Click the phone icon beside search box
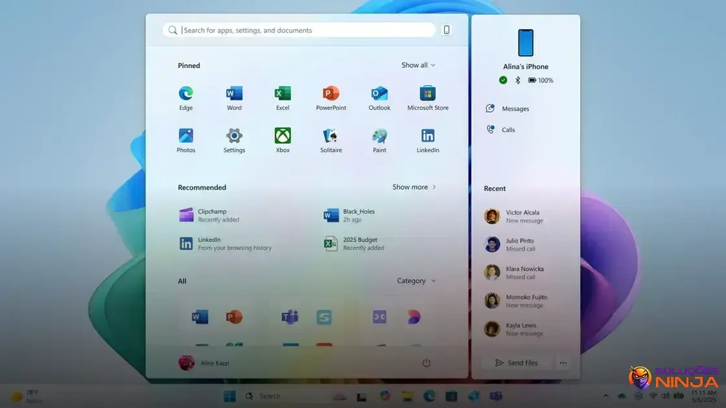 [x=447, y=30]
